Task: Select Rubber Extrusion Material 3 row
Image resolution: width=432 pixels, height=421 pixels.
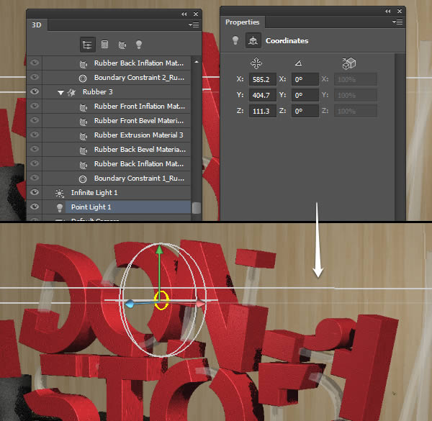Action: (x=117, y=135)
